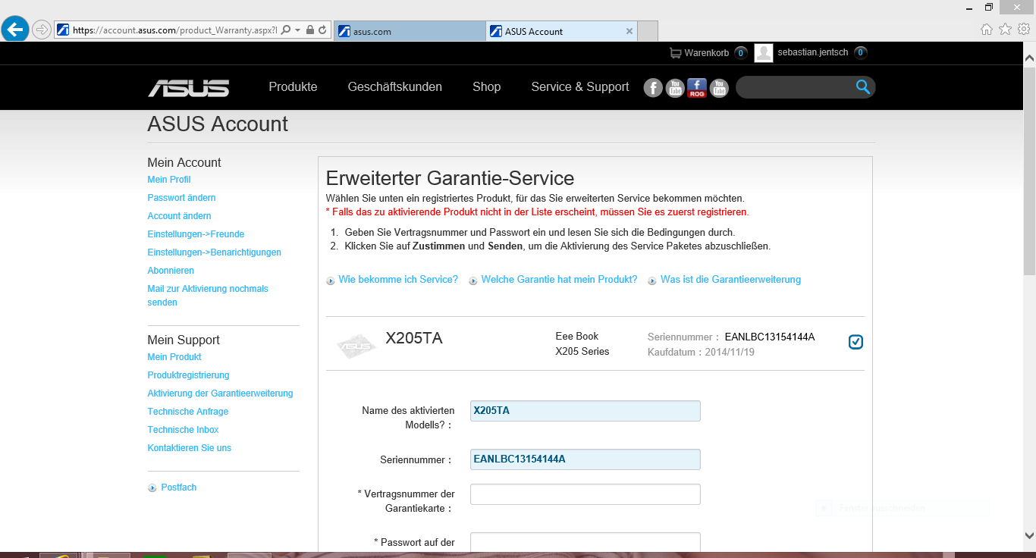Image resolution: width=1036 pixels, height=558 pixels.
Task: Click arrow bullet before 'Wie bekomme ich Service?'
Action: coord(331,281)
